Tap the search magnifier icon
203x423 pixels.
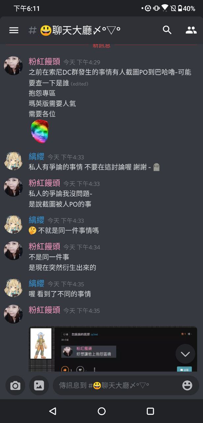pyautogui.click(x=167, y=30)
